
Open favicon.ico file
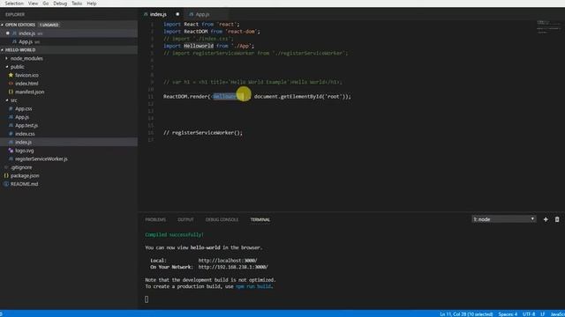click(26, 75)
